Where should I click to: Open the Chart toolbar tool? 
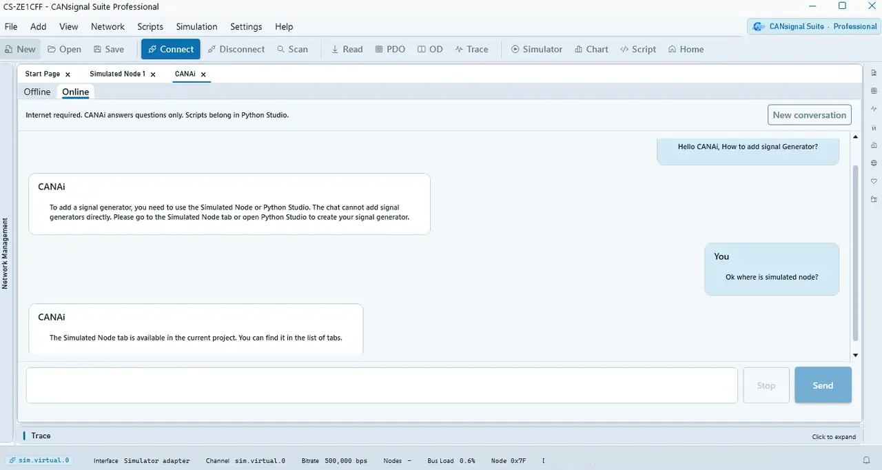coord(591,49)
